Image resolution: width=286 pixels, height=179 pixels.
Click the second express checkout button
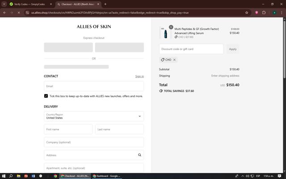(x=119, y=47)
